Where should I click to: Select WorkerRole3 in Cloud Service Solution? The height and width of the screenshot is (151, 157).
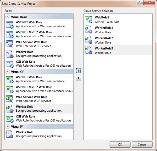coord(104,50)
